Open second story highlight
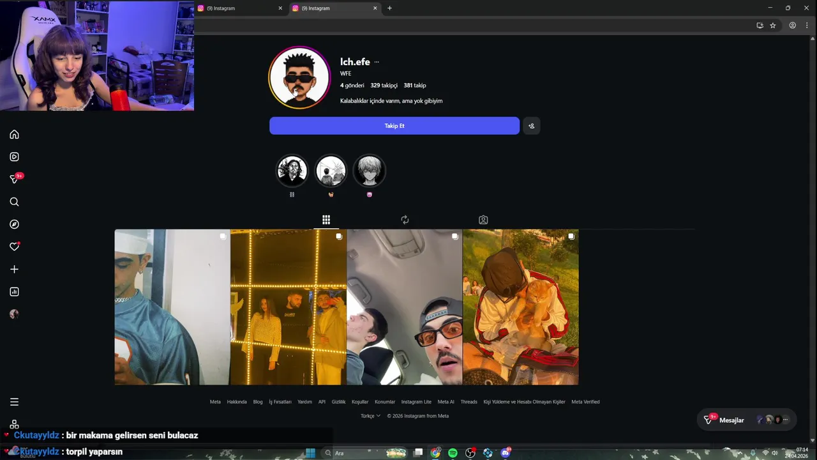Screen dimensions: 817x460 331,171
